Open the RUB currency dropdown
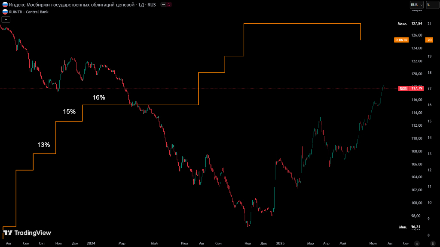 pos(416,4)
